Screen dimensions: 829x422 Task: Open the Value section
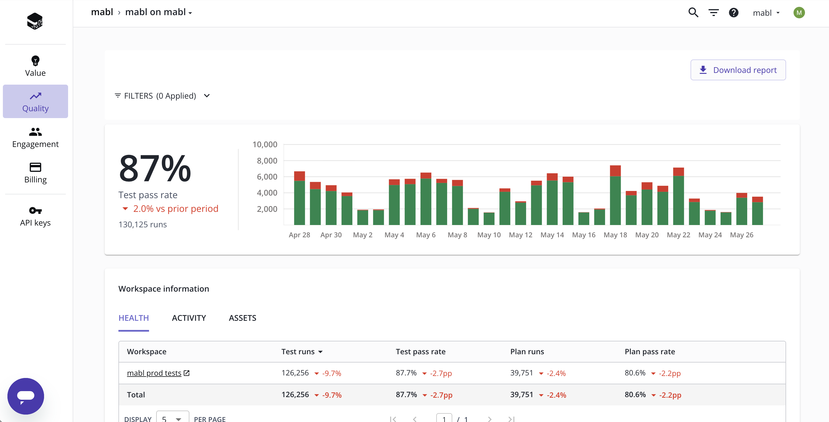(35, 66)
